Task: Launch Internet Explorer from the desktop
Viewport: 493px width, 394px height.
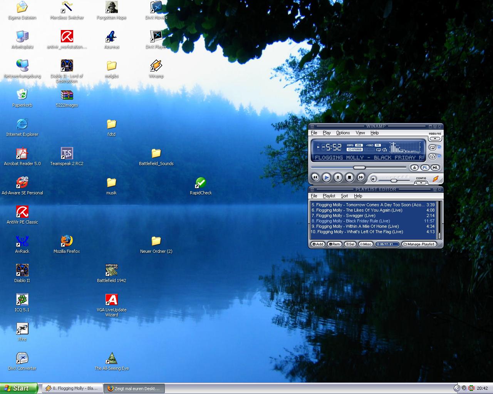Action: click(x=22, y=127)
